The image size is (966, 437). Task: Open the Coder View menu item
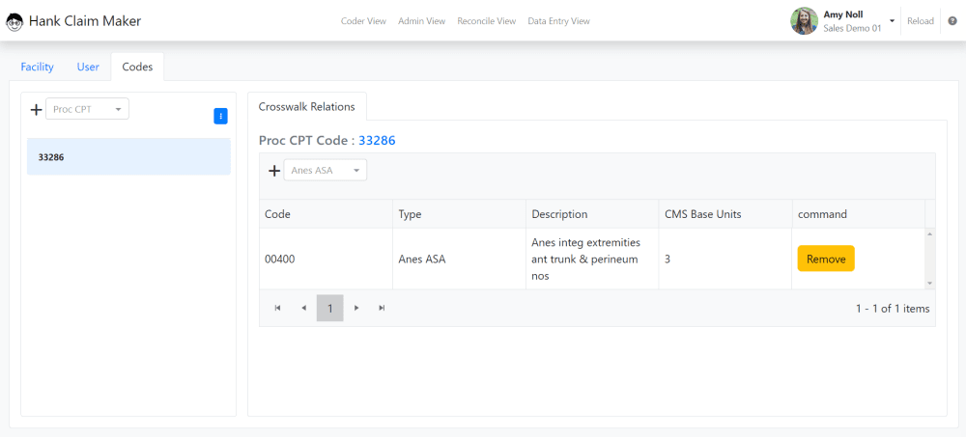(x=363, y=21)
